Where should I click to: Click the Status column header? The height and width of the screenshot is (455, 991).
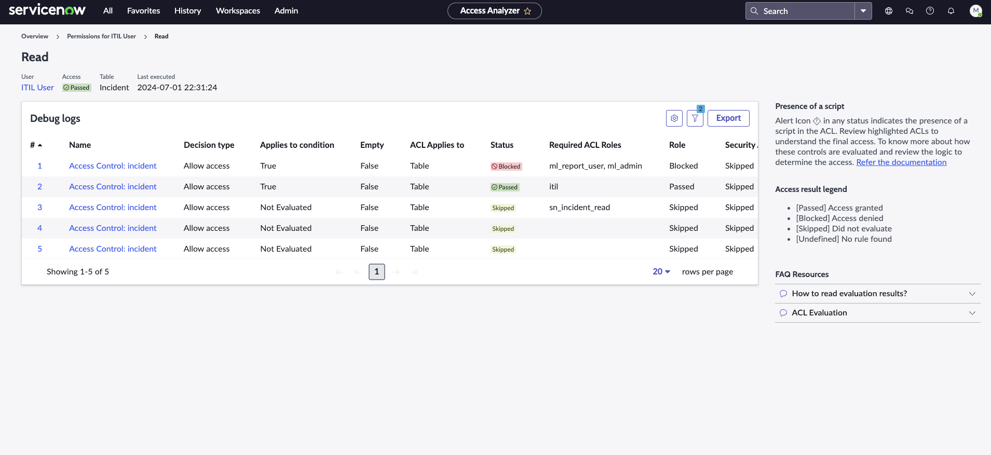click(x=502, y=145)
